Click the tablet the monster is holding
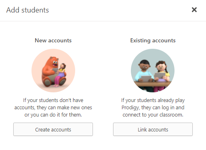The width and height of the screenshot is (206, 150). 55,70
